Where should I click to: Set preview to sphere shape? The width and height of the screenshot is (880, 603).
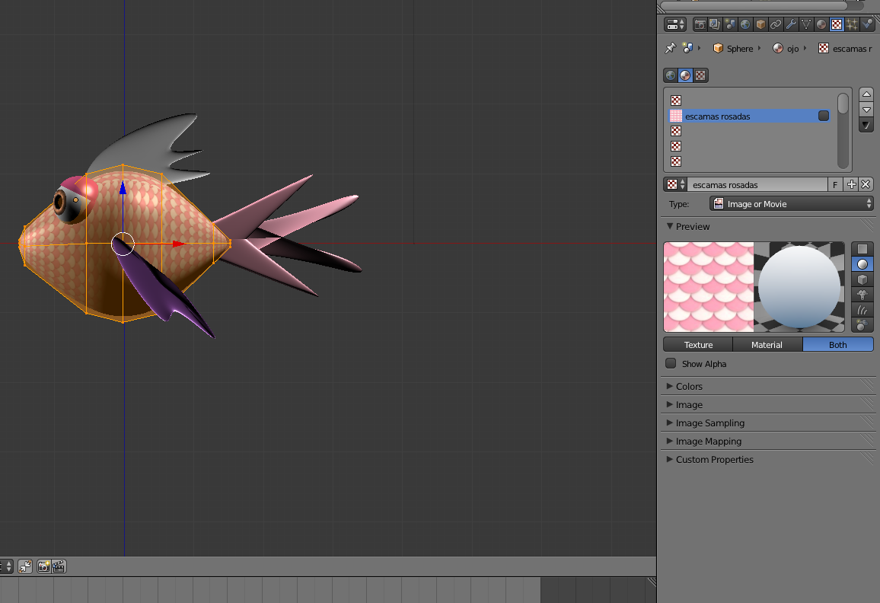pyautogui.click(x=862, y=264)
